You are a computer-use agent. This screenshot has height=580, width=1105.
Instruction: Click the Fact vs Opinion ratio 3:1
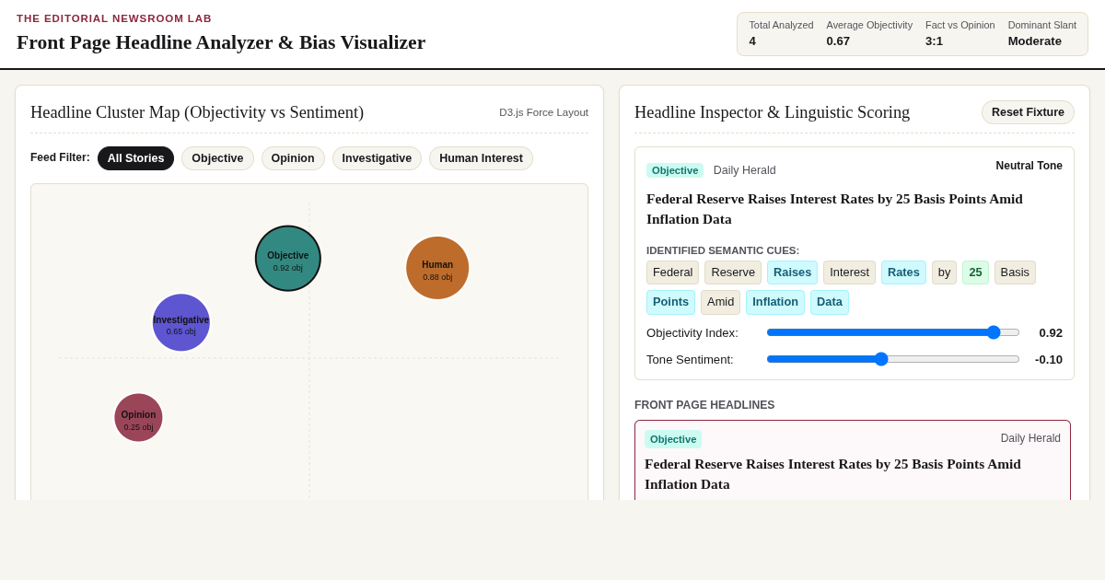click(934, 41)
